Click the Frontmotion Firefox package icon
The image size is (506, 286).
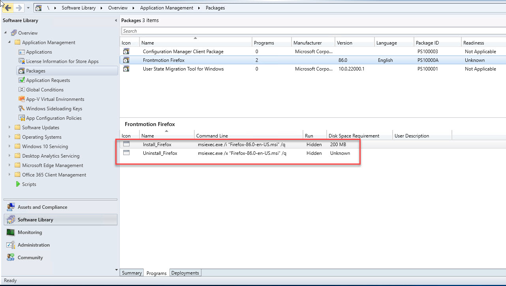tap(126, 60)
